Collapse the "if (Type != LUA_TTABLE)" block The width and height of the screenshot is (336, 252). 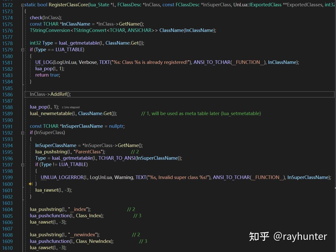pyautogui.click(x=22, y=165)
